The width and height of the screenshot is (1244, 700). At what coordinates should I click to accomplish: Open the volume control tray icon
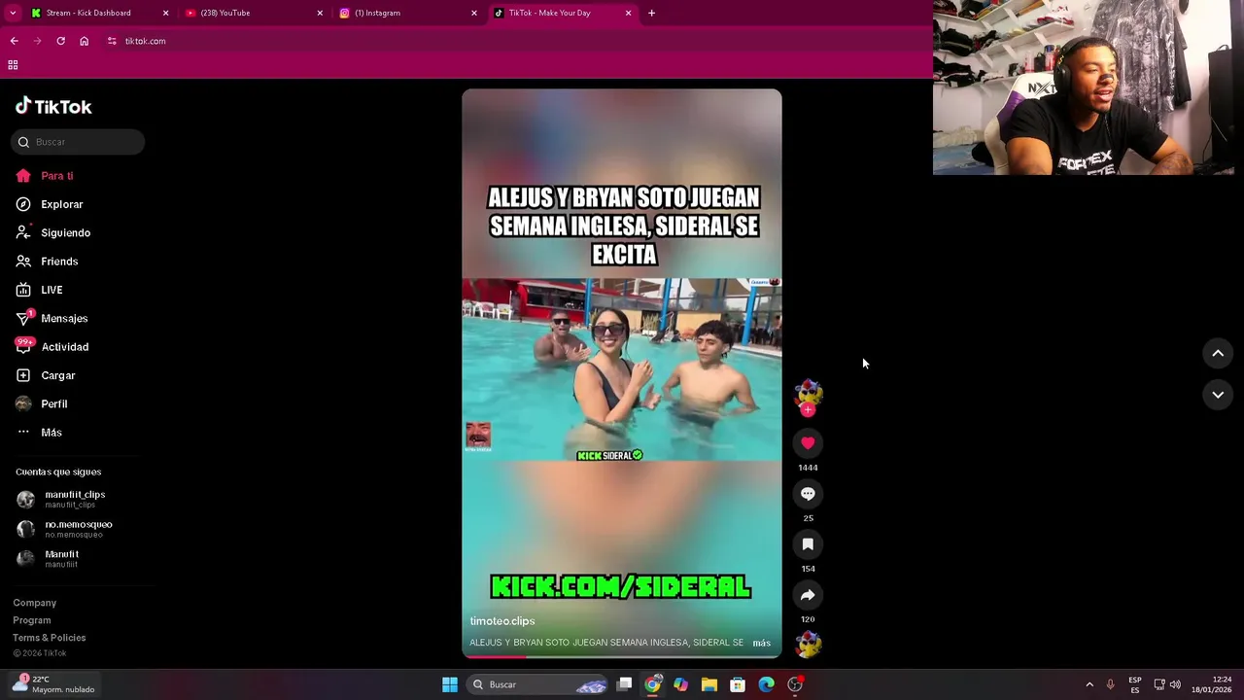pyautogui.click(x=1175, y=684)
